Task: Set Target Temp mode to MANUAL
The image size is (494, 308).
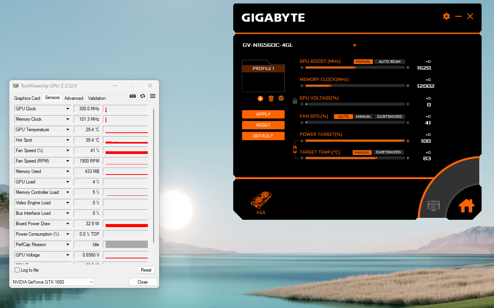Action: click(x=362, y=152)
